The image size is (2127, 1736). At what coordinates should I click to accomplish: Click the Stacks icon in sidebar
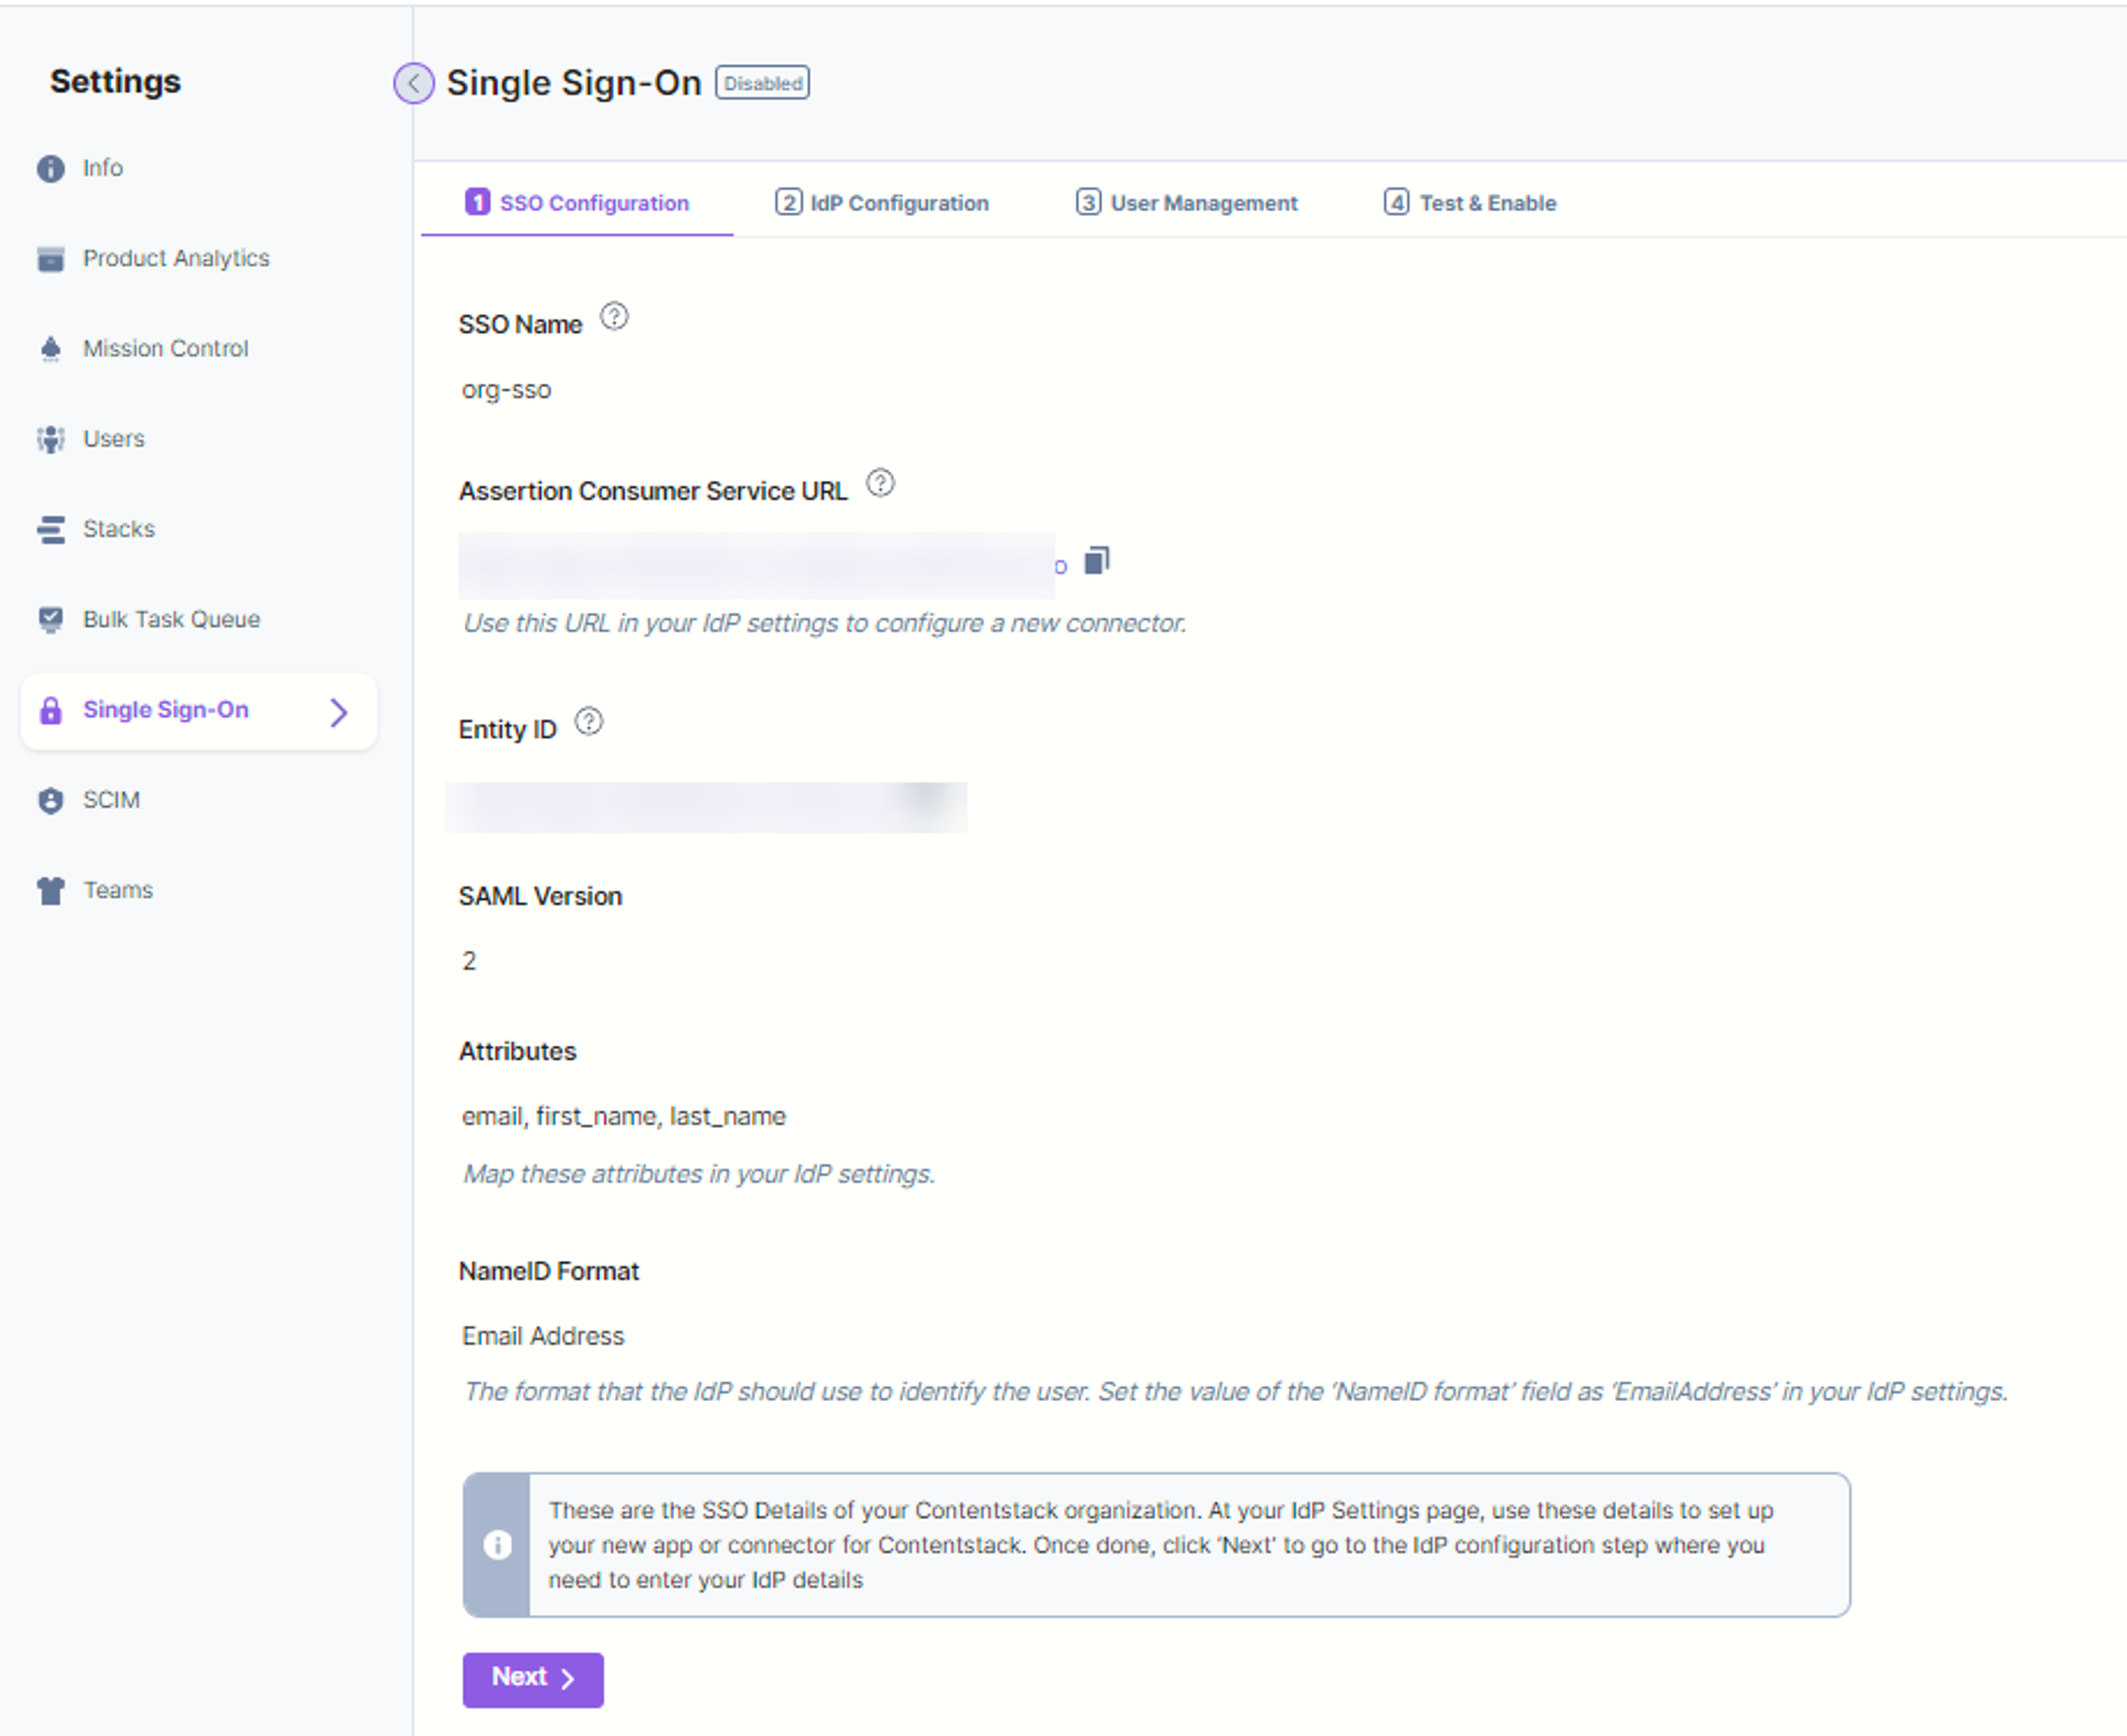51,529
